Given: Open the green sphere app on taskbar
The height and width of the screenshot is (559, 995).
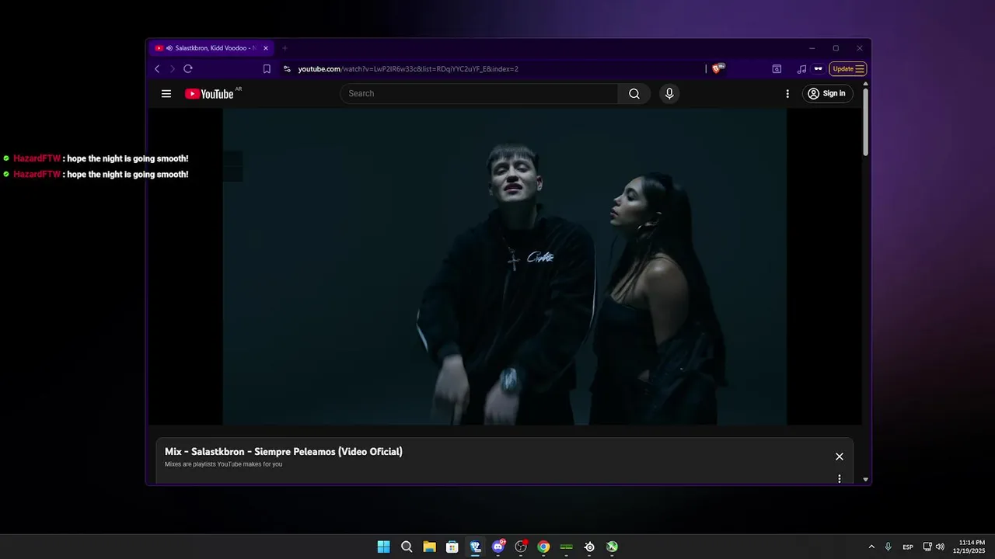Looking at the screenshot, I should (613, 547).
